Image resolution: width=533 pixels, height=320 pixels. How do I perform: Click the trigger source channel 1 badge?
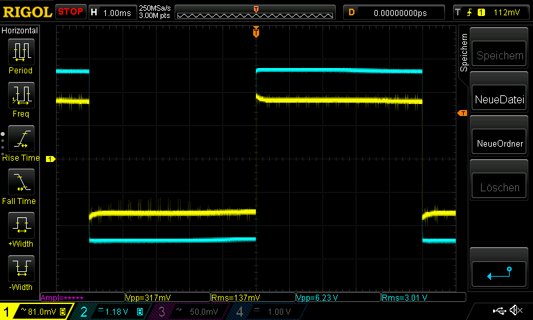tap(481, 13)
